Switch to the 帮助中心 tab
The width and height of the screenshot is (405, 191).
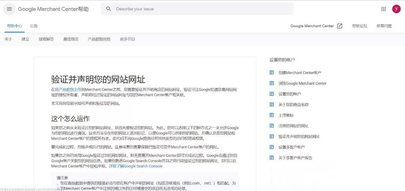coord(15,26)
